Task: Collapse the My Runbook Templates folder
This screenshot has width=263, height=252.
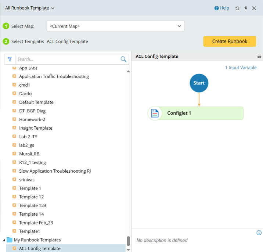Action: click(x=4, y=240)
